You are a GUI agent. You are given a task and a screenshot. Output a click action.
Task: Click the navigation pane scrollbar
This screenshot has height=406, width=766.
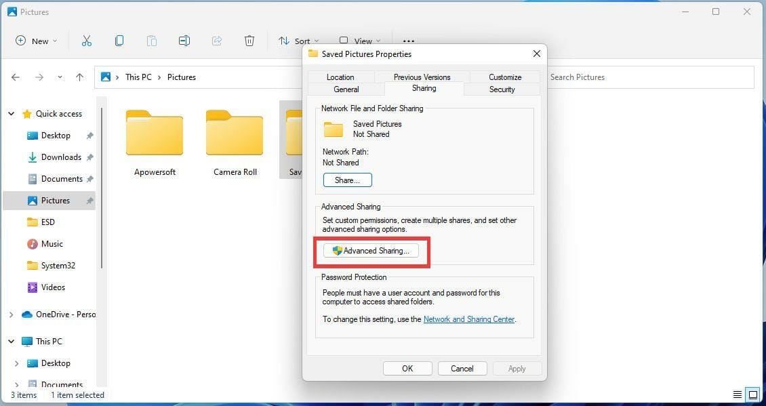tap(102, 188)
